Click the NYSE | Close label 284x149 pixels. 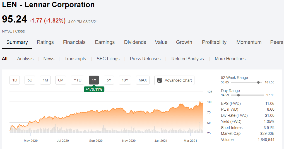pyautogui.click(x=13, y=31)
